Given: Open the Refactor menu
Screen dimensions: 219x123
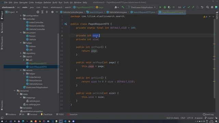Looking at the screenshot, I should [x=47, y=2].
